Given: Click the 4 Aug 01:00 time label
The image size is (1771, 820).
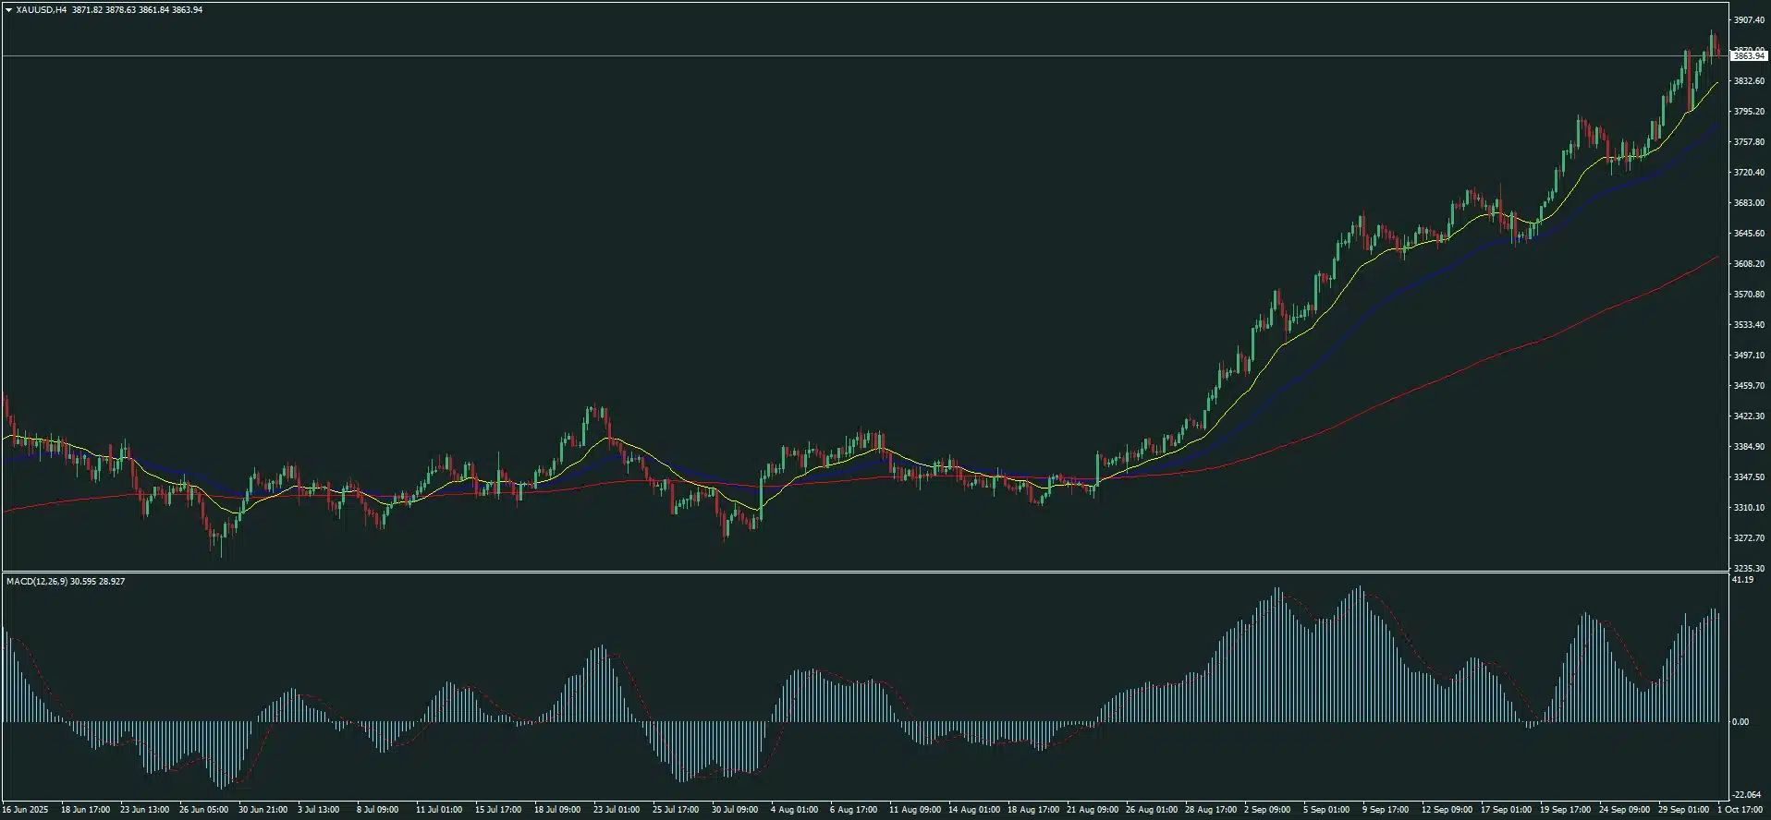Looking at the screenshot, I should point(794,810).
